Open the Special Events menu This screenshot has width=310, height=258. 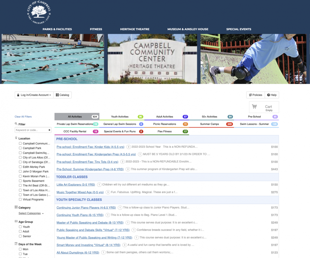click(239, 29)
